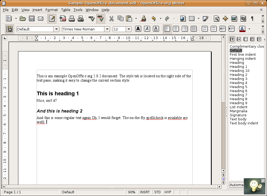Click the Font Color red swatch button
Screen dimensions: 267x196
click(242, 29)
